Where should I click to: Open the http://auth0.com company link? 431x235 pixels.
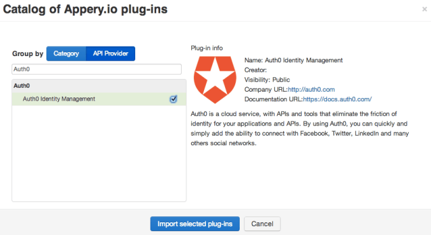point(311,90)
